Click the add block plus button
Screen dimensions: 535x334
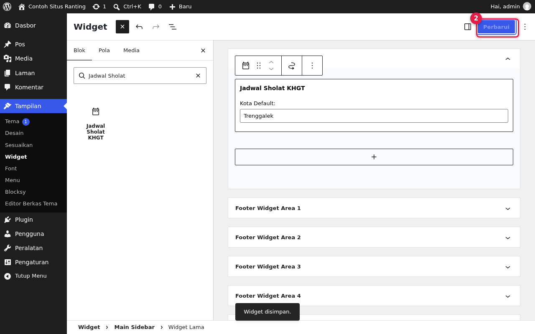pyautogui.click(x=374, y=157)
